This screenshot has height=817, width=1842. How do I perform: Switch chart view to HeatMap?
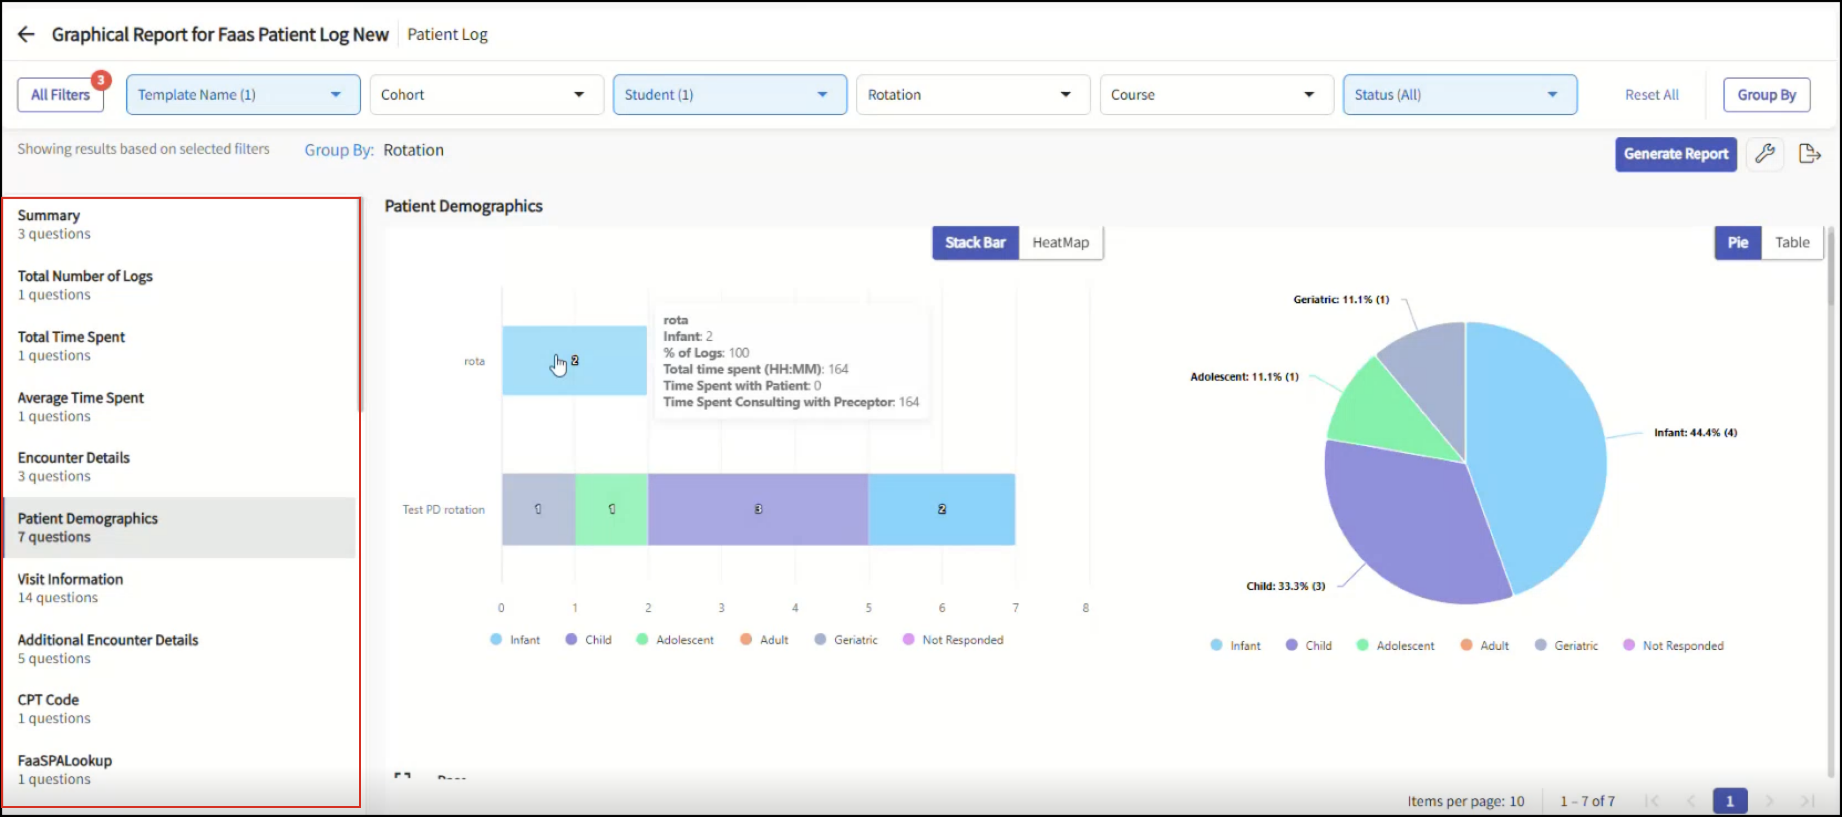(x=1059, y=242)
